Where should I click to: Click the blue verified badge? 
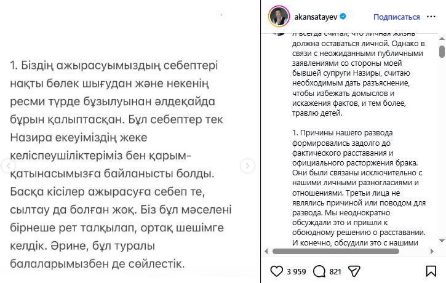tap(343, 17)
